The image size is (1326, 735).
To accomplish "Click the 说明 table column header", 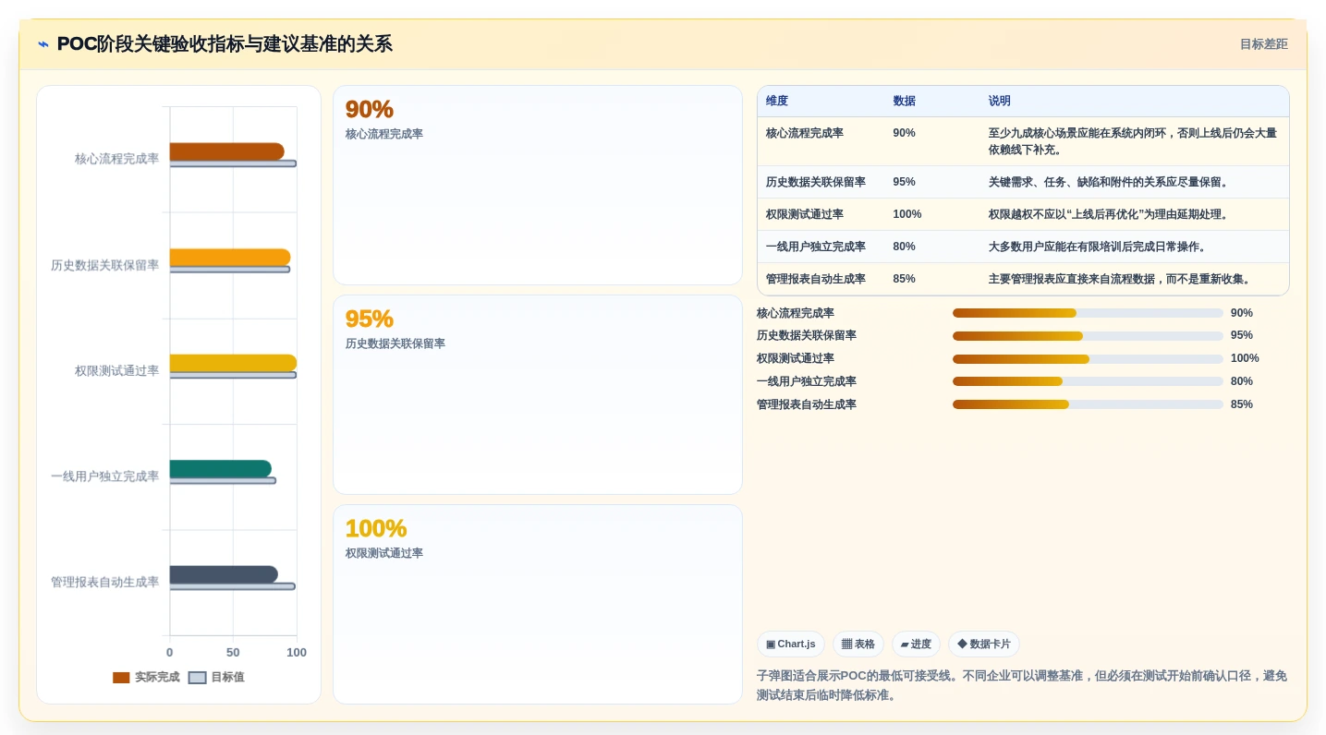I will coord(1000,101).
